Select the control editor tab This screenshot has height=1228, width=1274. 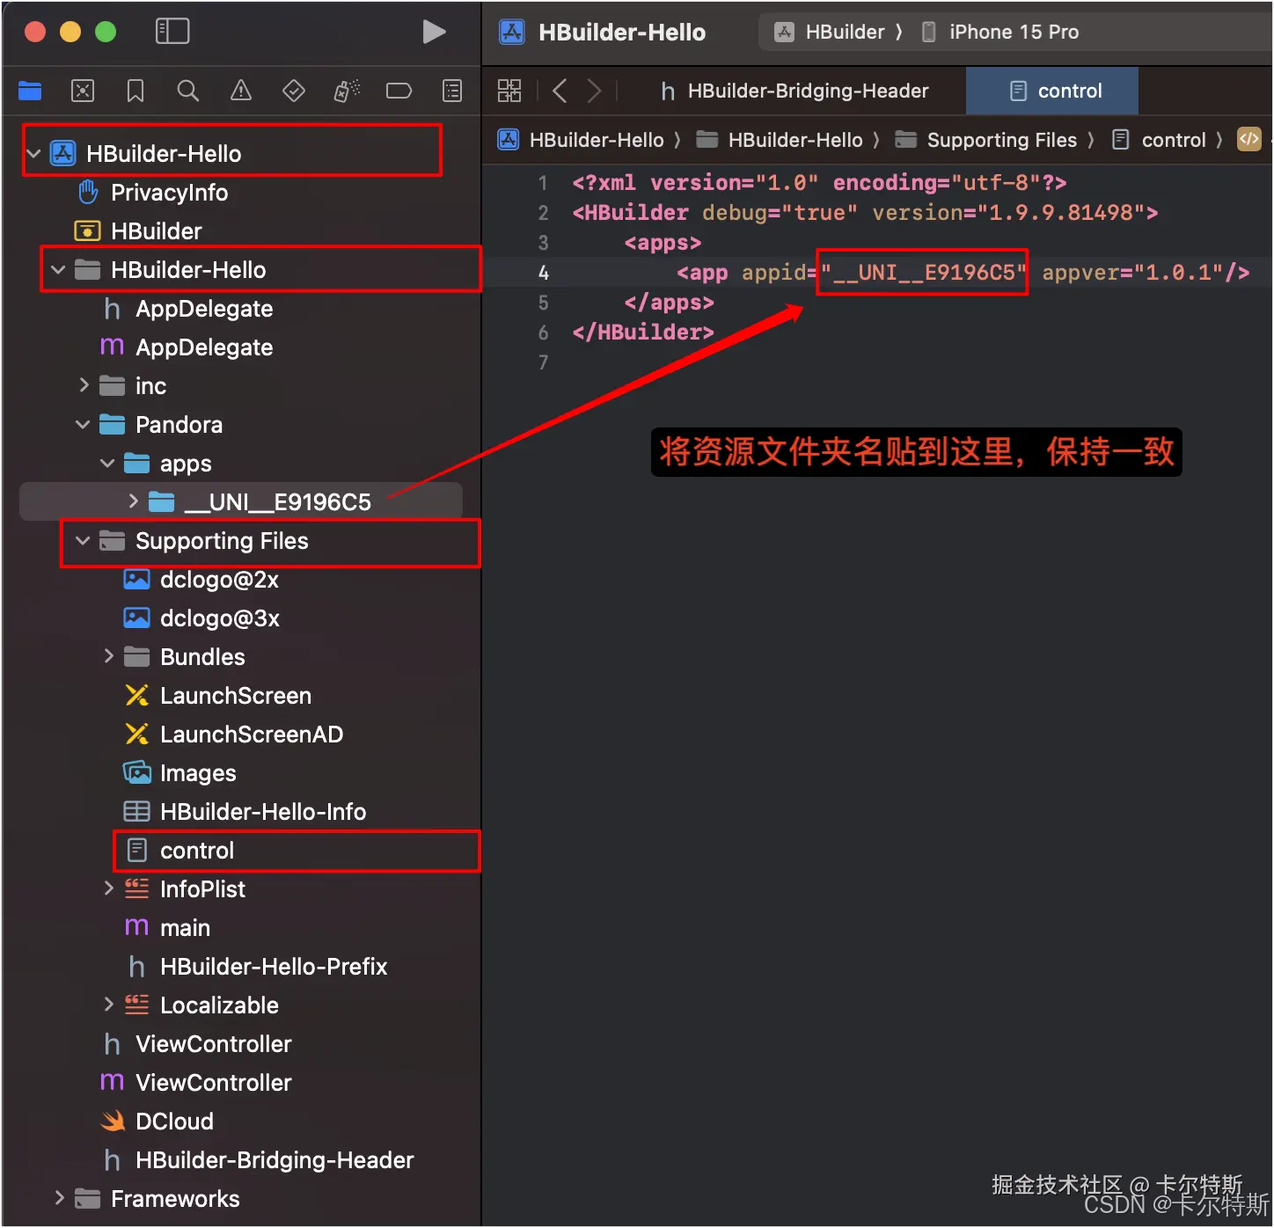(x=1053, y=91)
